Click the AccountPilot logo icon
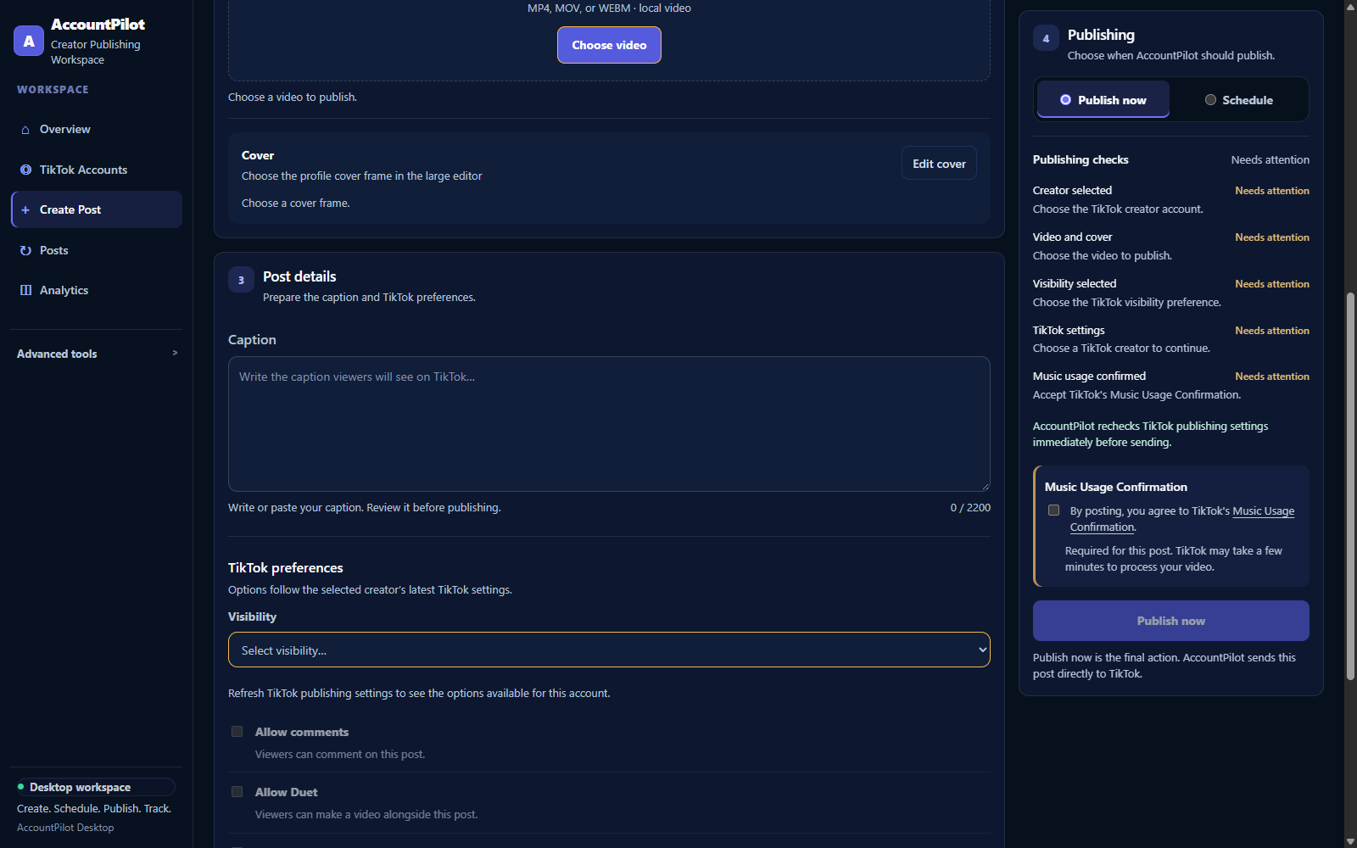The width and height of the screenshot is (1357, 848). (29, 41)
